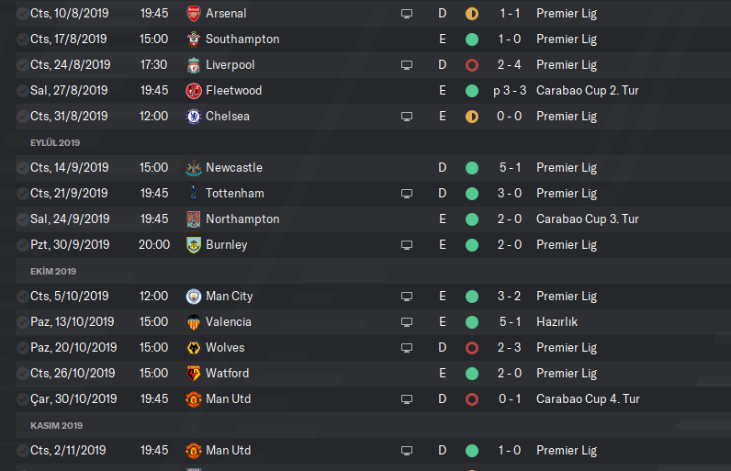Image resolution: width=731 pixels, height=471 pixels.
Task: Click the Valencia club badge
Action: tap(194, 322)
